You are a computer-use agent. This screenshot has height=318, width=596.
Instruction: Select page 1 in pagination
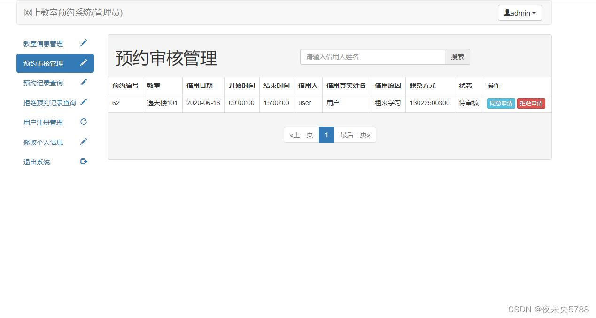tap(326, 135)
